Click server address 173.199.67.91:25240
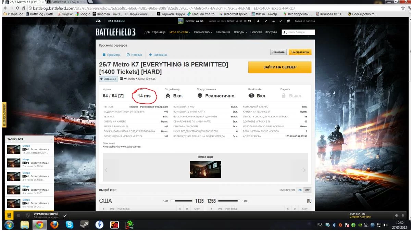Screen dimensions: 411x231 point(296,136)
